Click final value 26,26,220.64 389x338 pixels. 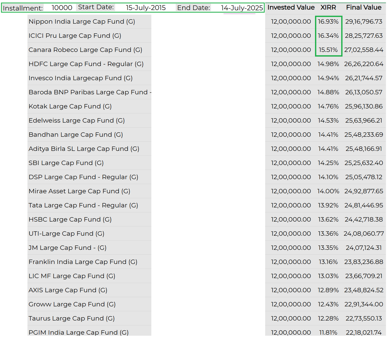pos(364,64)
